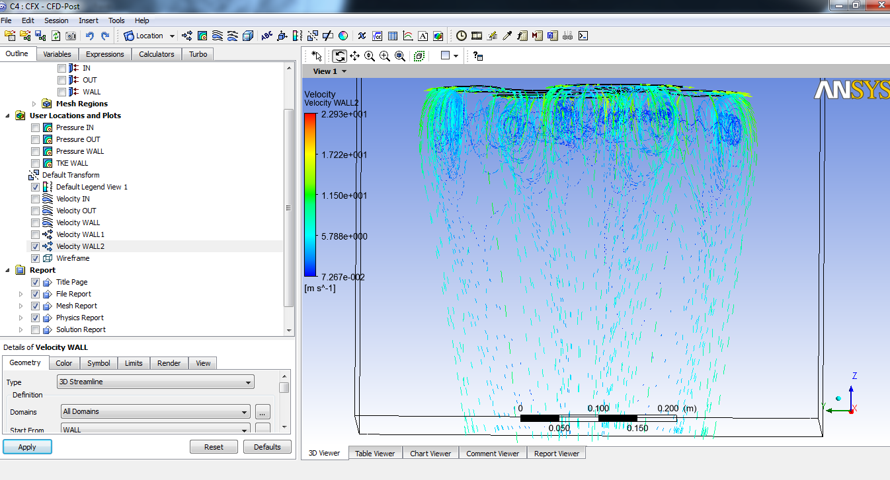Screen dimensions: 890x480
Task: Click the Rotate view tool
Action: click(339, 56)
